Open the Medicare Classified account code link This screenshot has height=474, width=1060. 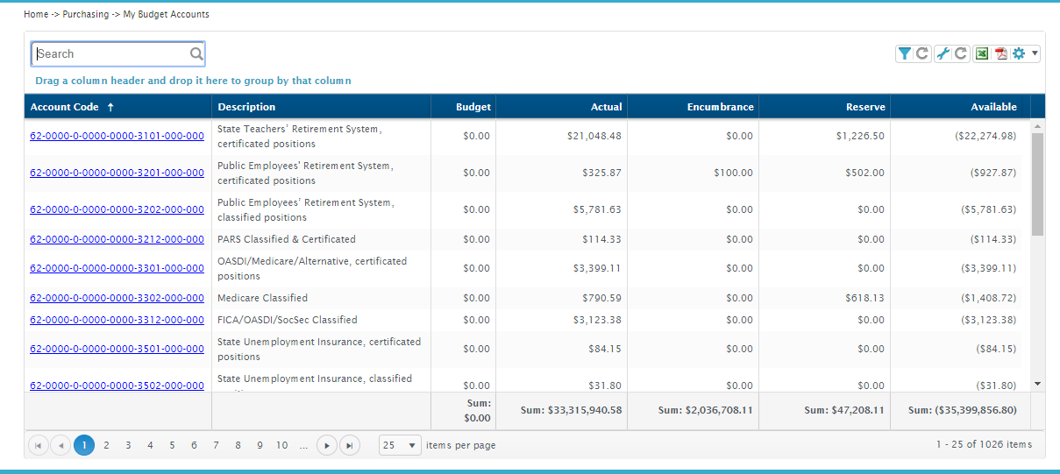point(117,298)
